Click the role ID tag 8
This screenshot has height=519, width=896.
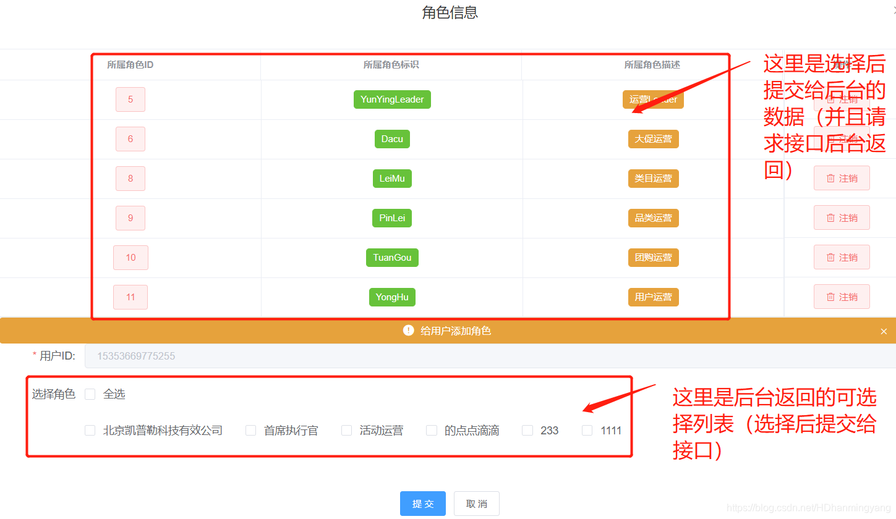(130, 179)
